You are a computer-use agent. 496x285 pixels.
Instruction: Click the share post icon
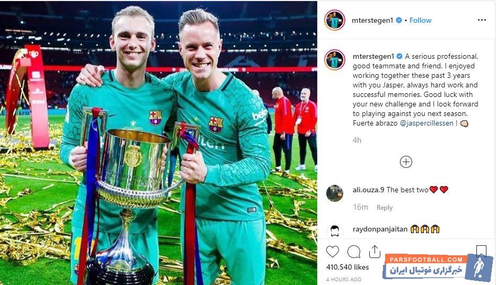375,252
